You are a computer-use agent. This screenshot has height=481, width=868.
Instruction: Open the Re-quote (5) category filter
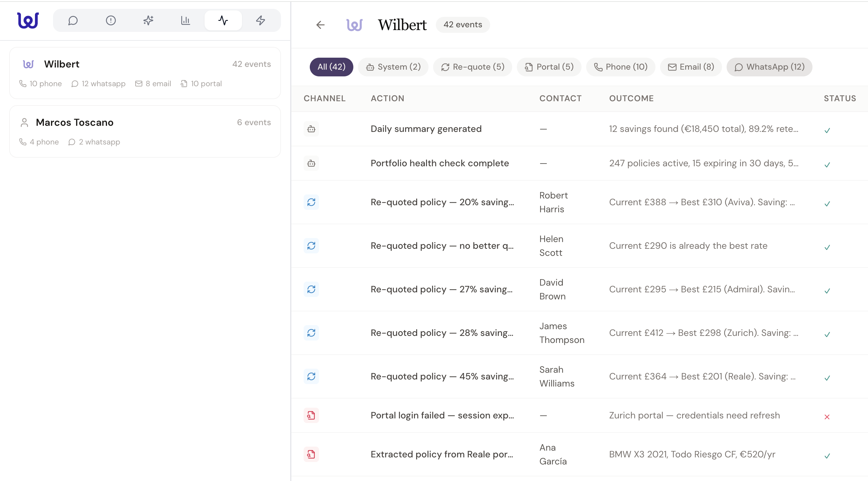[x=472, y=67]
